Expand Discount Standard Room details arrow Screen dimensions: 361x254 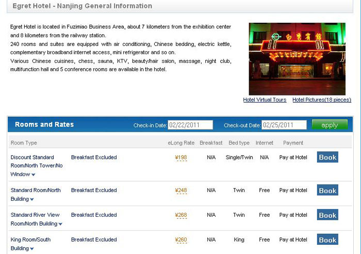click(34, 174)
